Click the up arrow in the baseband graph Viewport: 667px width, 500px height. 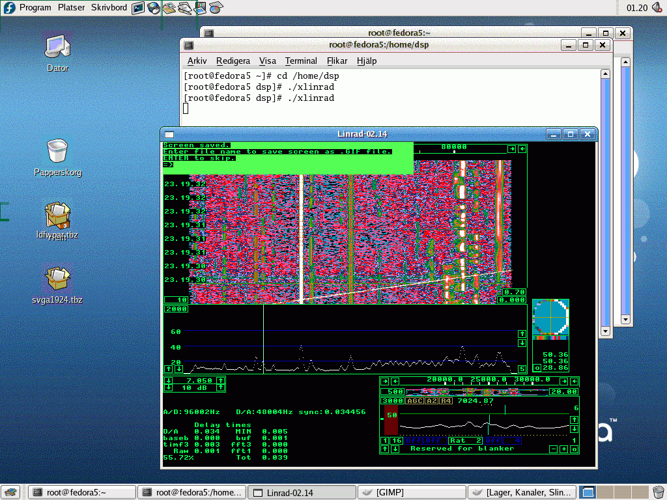[574, 420]
